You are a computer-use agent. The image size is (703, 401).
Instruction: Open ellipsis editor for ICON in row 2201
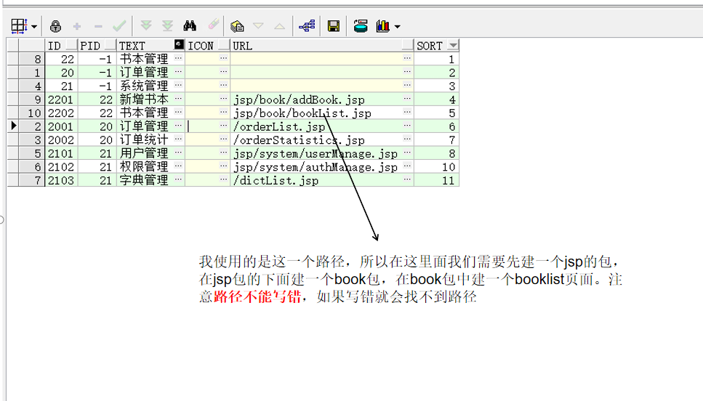coord(223,99)
